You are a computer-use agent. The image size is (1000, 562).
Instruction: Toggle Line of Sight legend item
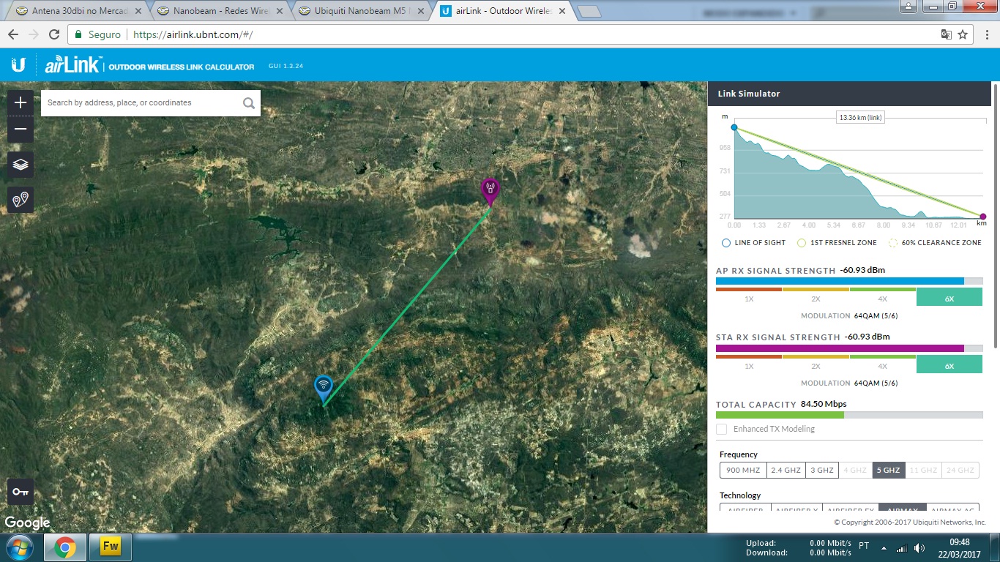(x=753, y=243)
